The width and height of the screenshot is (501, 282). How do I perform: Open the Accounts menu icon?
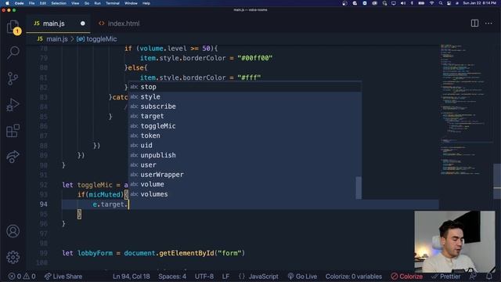13,231
